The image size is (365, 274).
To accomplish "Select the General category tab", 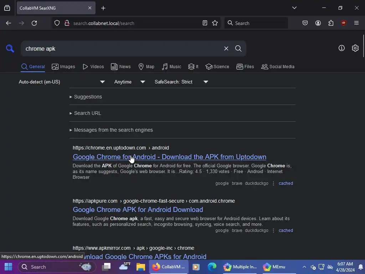I will pyautogui.click(x=33, y=67).
